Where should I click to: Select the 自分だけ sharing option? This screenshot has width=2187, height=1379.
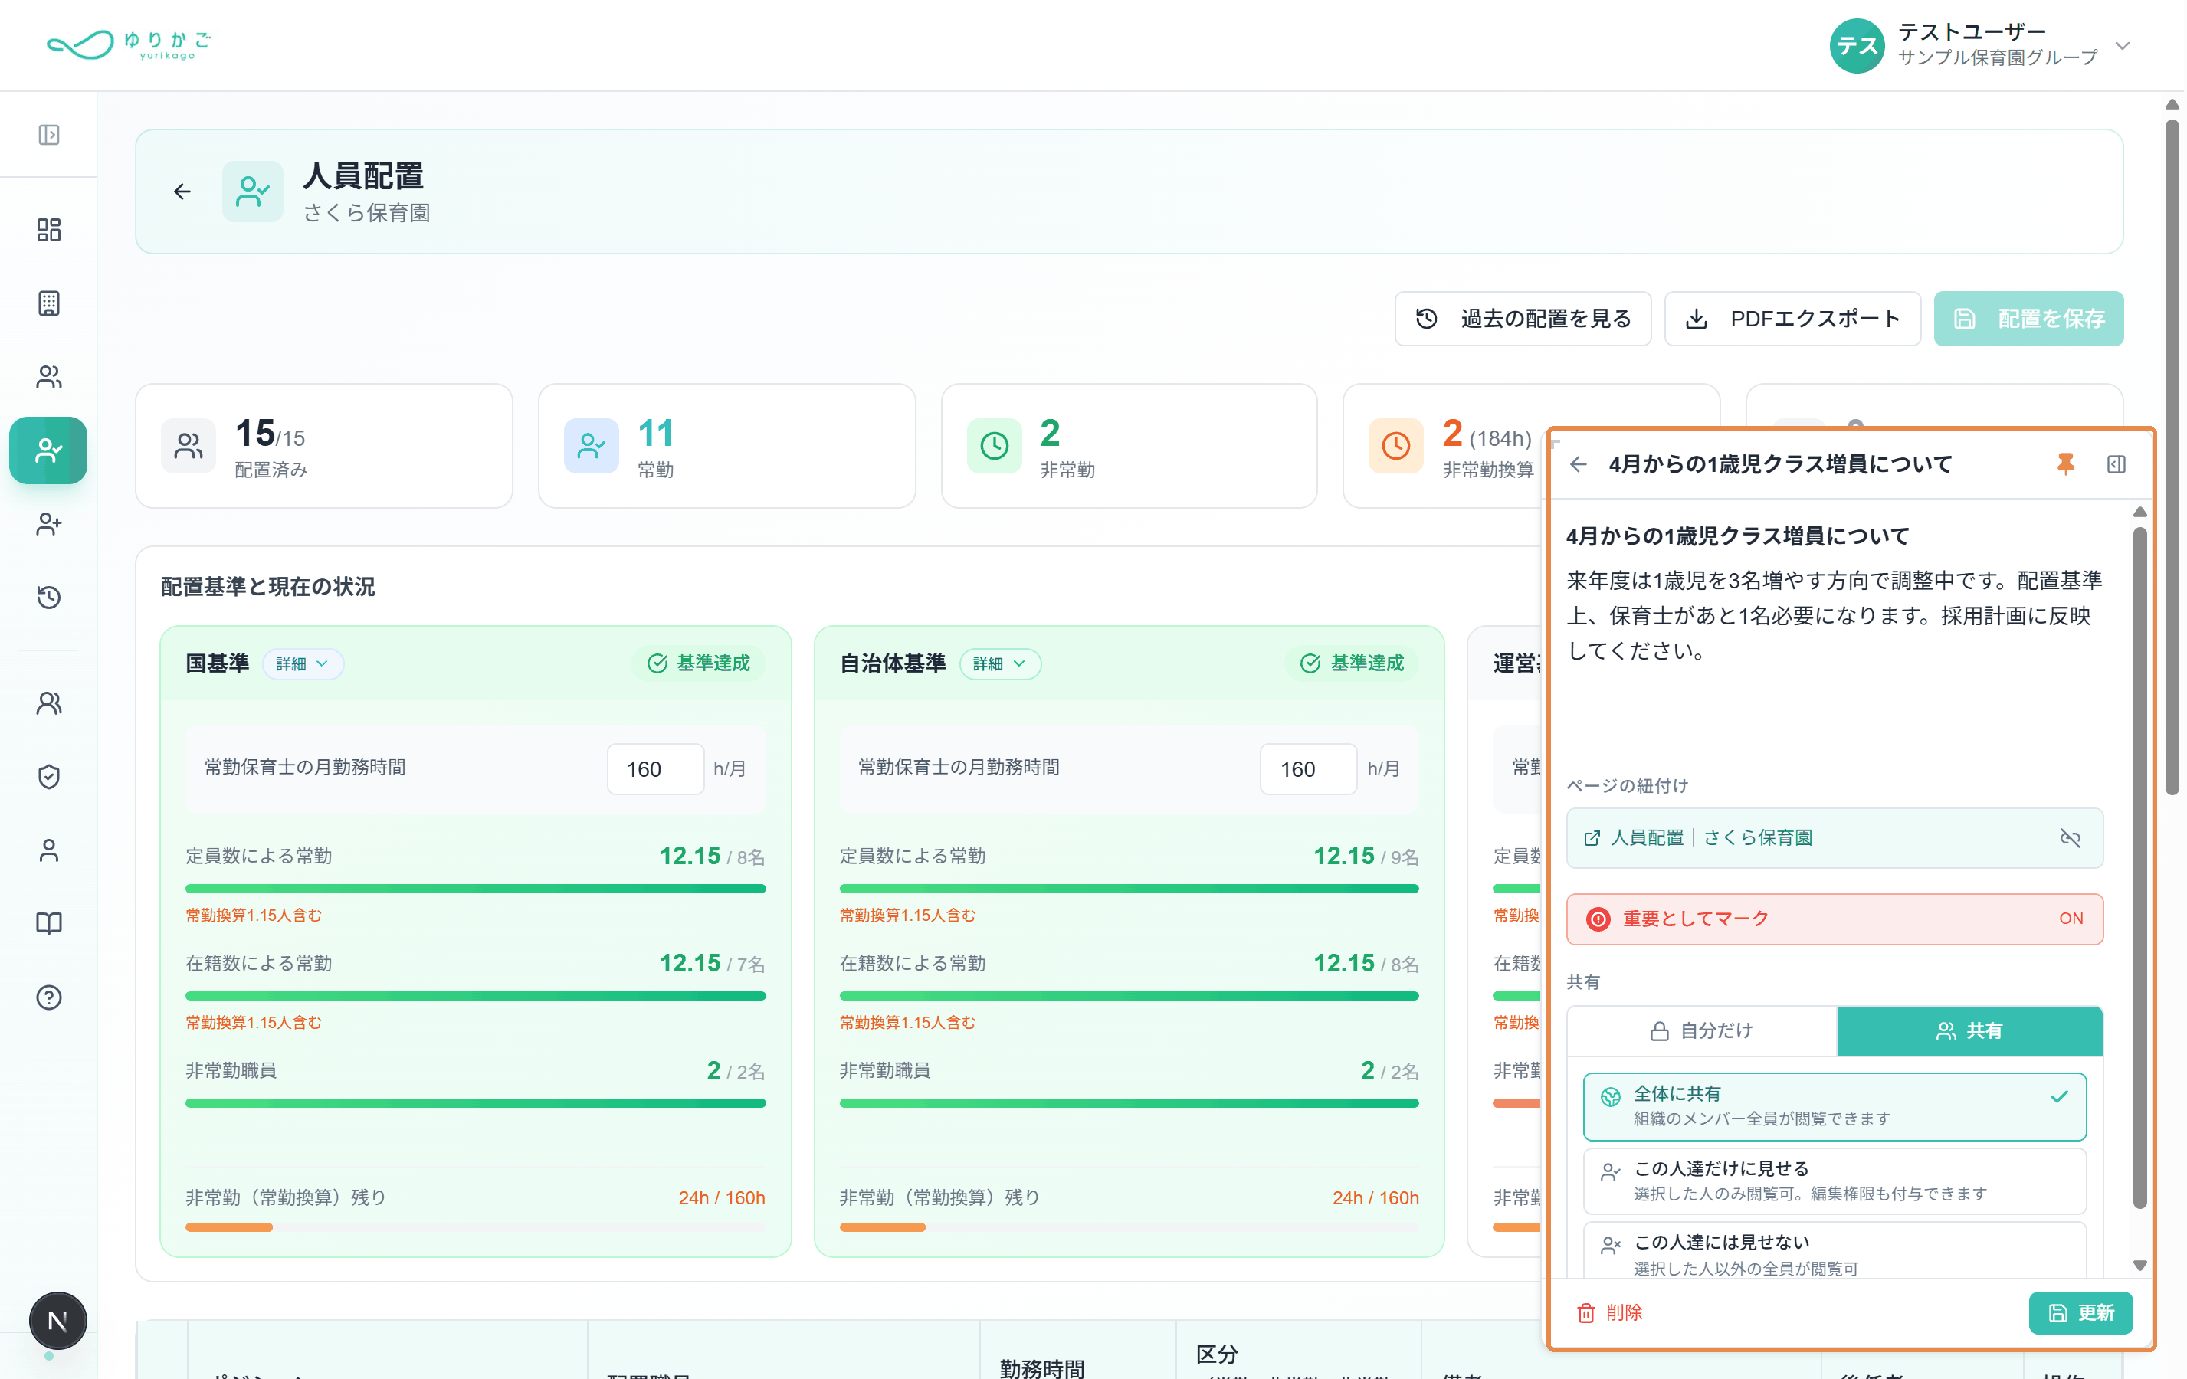[x=1702, y=1031]
